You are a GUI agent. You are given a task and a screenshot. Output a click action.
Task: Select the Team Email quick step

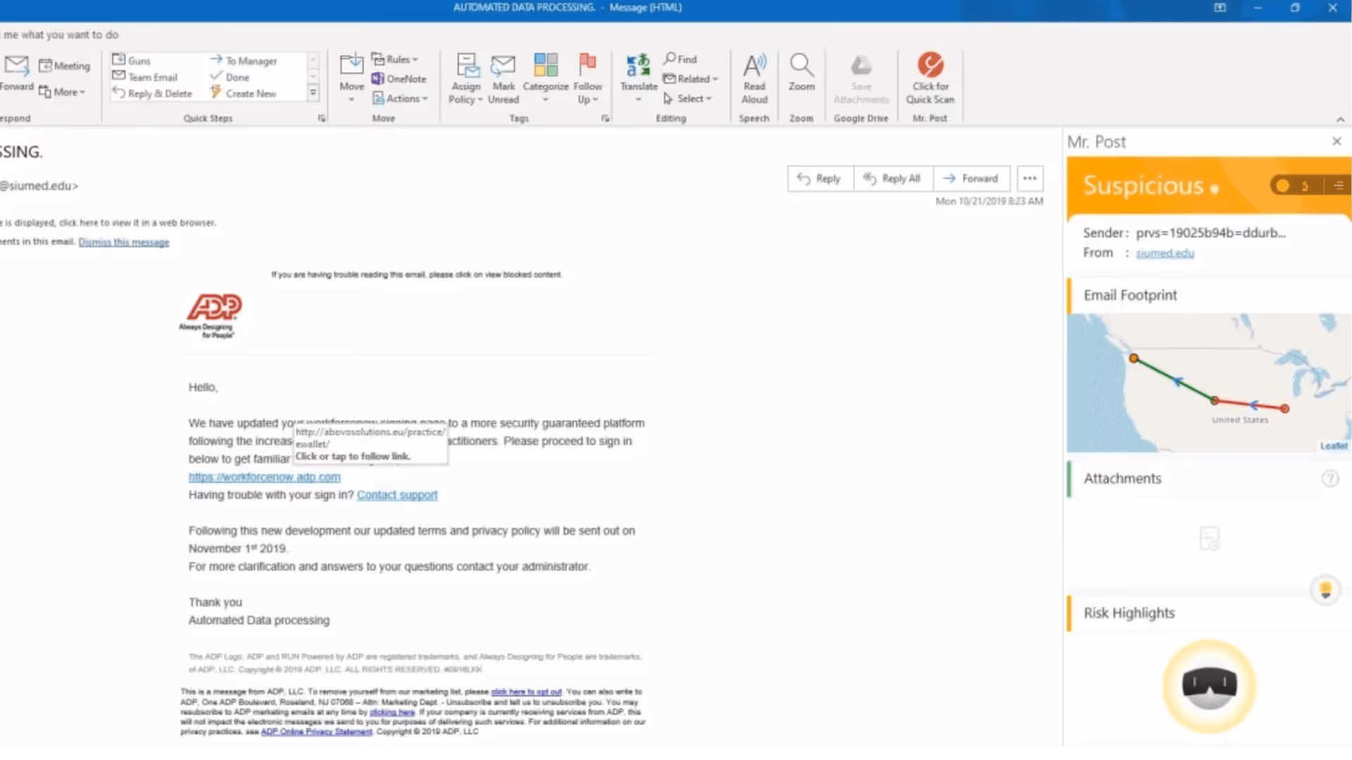(x=145, y=77)
